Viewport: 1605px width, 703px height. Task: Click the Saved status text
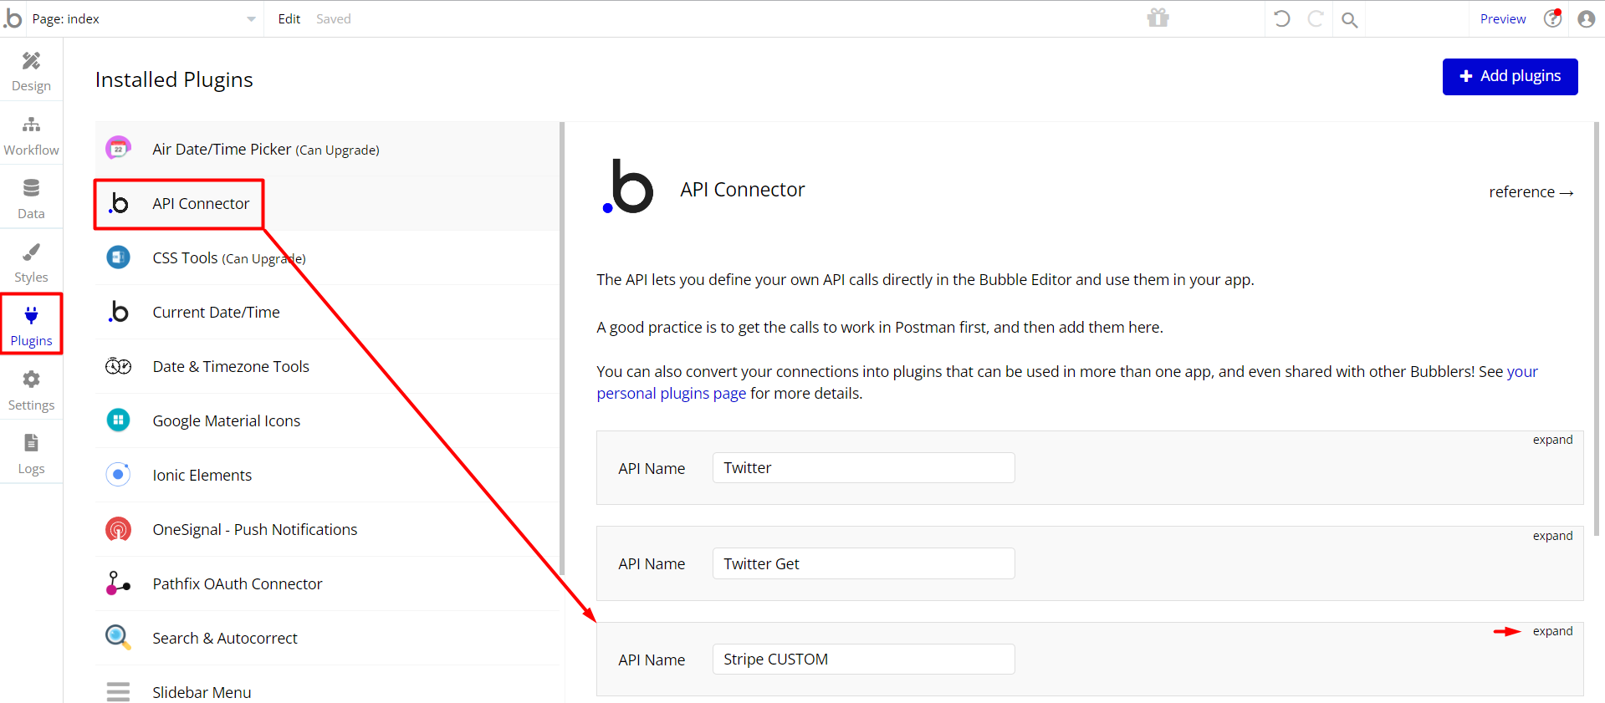333,18
